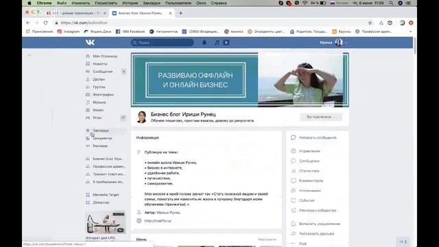Image resolution: width=439 pixels, height=247 pixels.
Task: Click the community cover banner image
Action: click(x=239, y=80)
